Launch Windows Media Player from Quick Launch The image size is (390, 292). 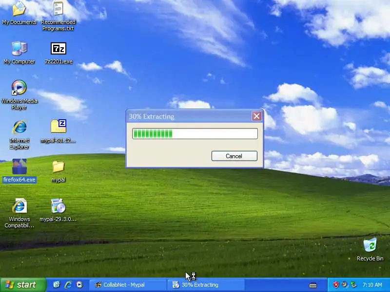(x=79, y=285)
